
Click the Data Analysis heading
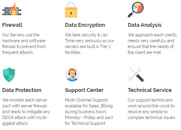point(145,25)
